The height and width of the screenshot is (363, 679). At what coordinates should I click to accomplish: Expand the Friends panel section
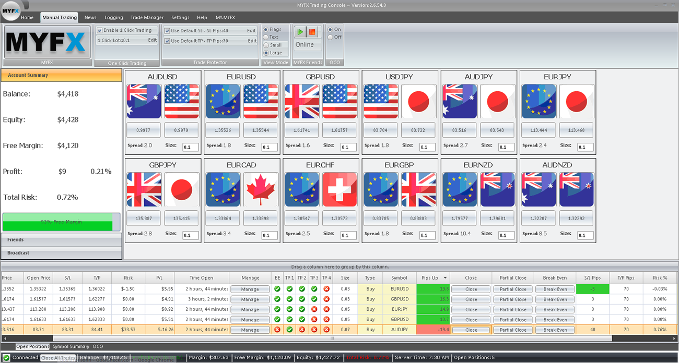pyautogui.click(x=61, y=240)
